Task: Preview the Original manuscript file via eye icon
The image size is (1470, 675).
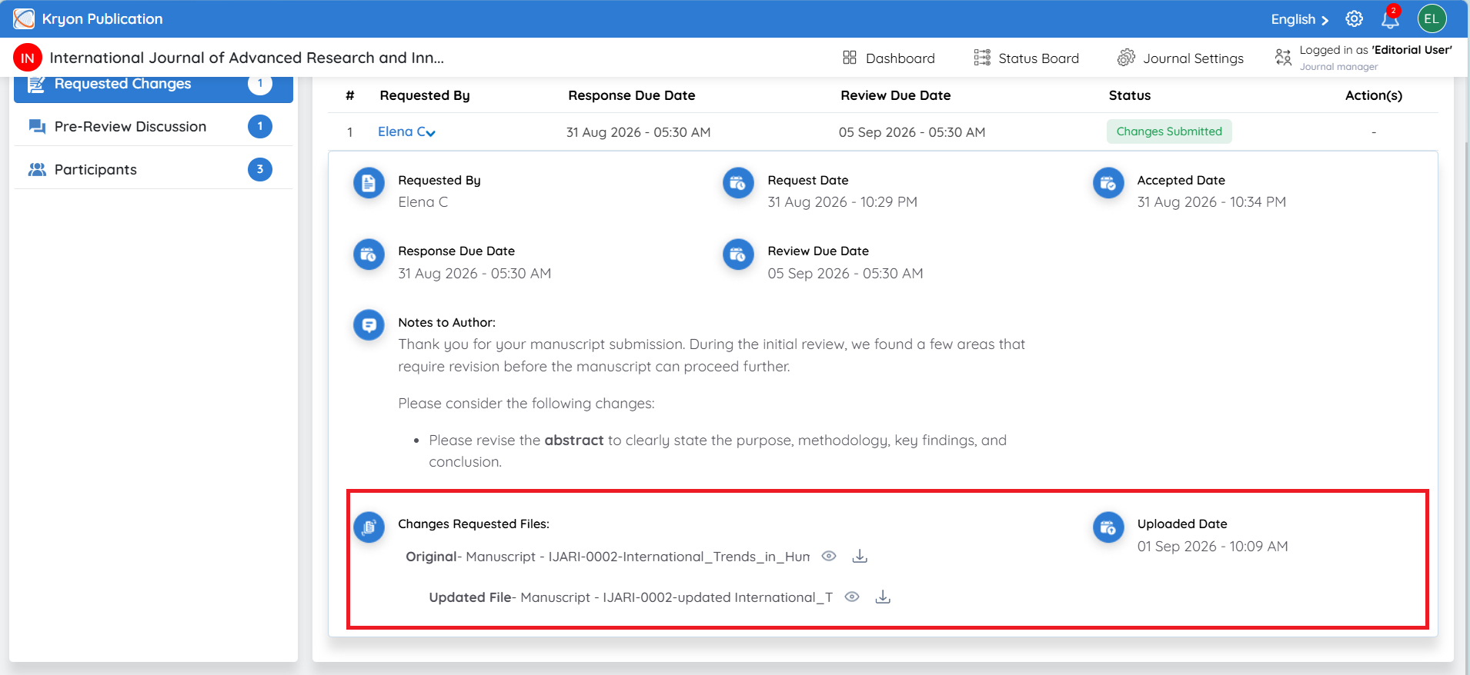Action: coord(829,556)
